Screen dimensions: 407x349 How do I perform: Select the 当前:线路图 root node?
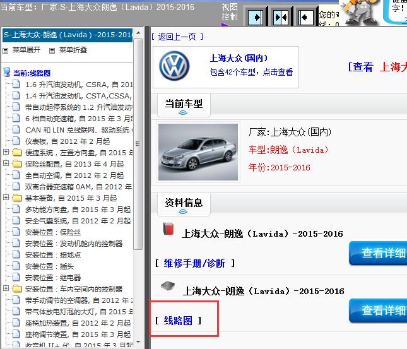pos(32,73)
